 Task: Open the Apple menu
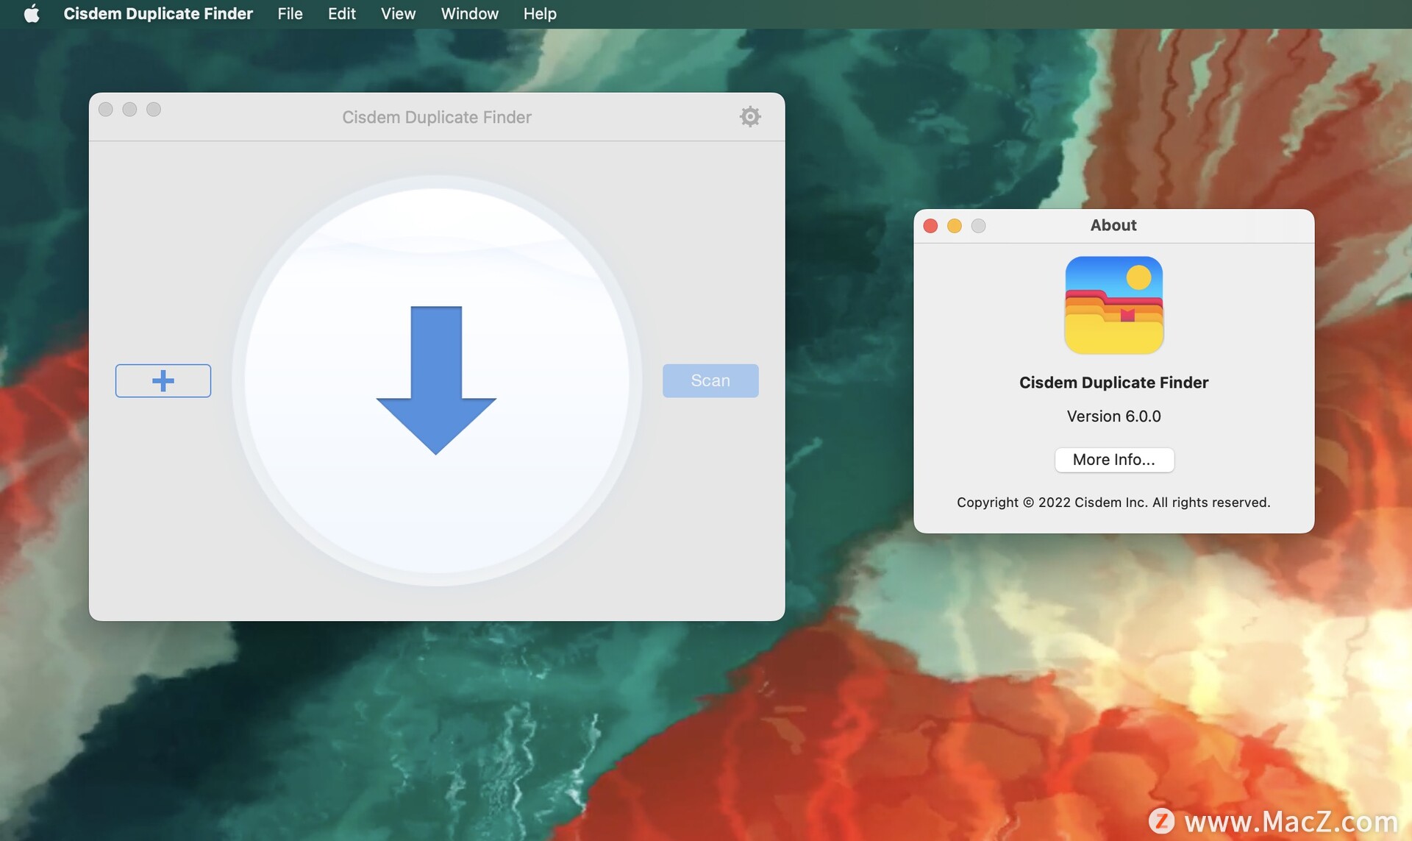[x=31, y=13]
